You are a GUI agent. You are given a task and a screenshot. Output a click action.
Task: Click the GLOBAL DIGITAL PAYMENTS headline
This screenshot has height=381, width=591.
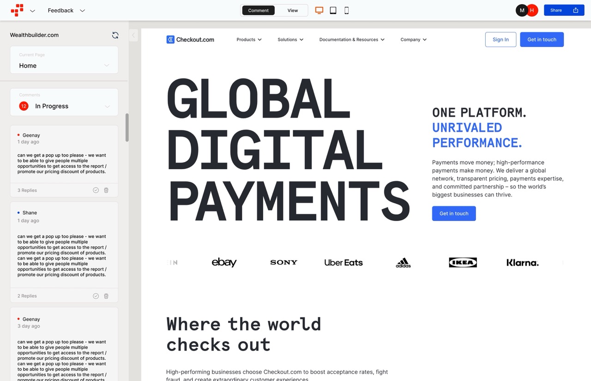click(x=288, y=149)
